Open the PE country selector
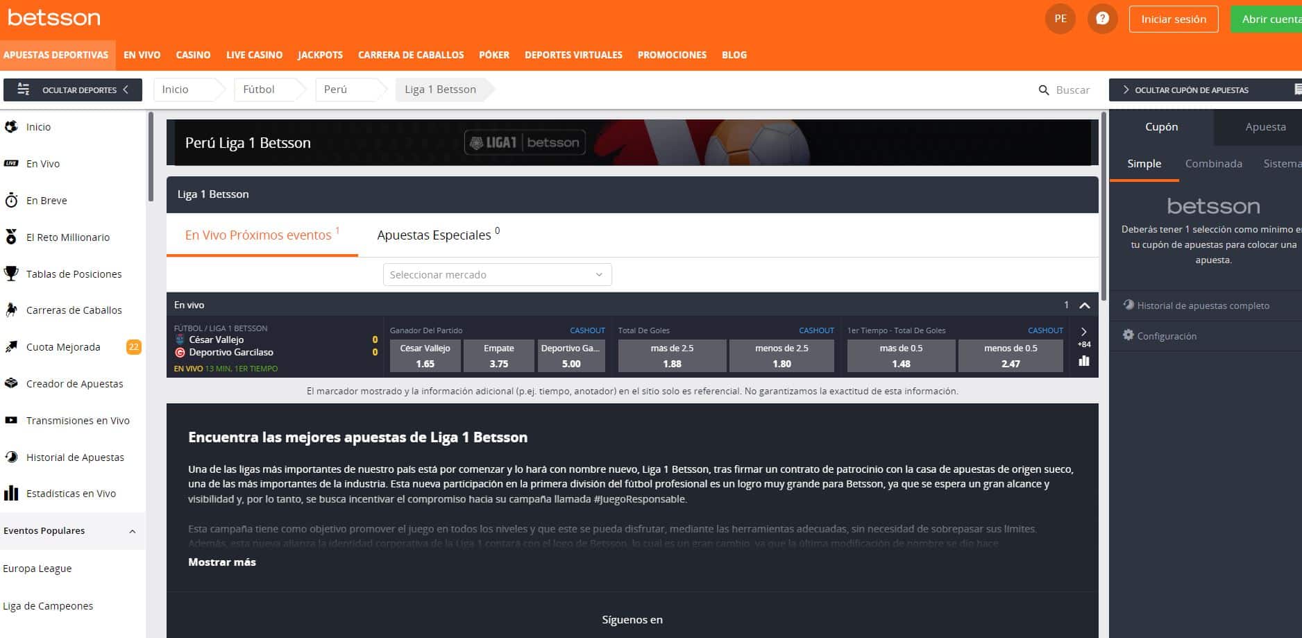This screenshot has width=1302, height=638. tap(1060, 19)
